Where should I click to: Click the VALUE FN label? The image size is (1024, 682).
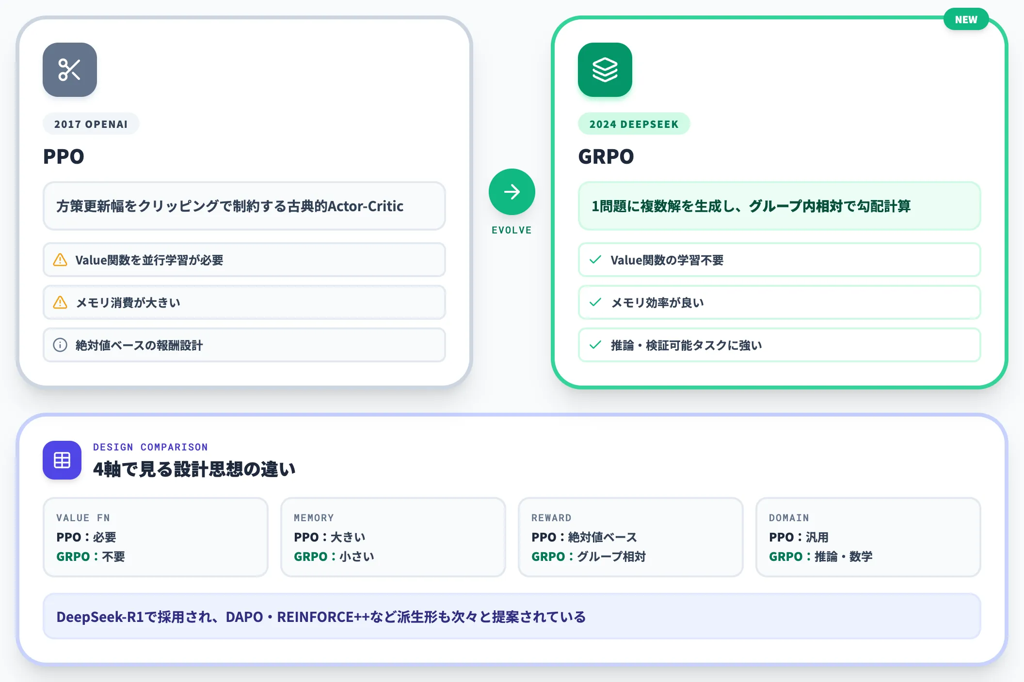83,518
